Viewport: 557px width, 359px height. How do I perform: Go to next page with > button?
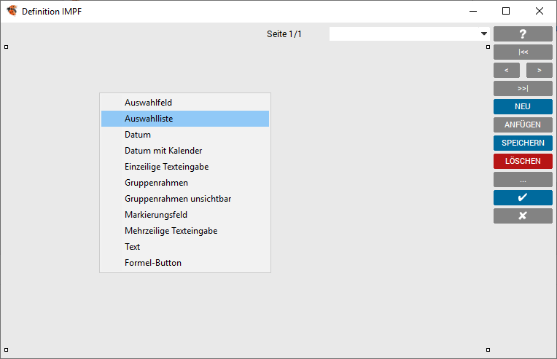[x=540, y=70]
